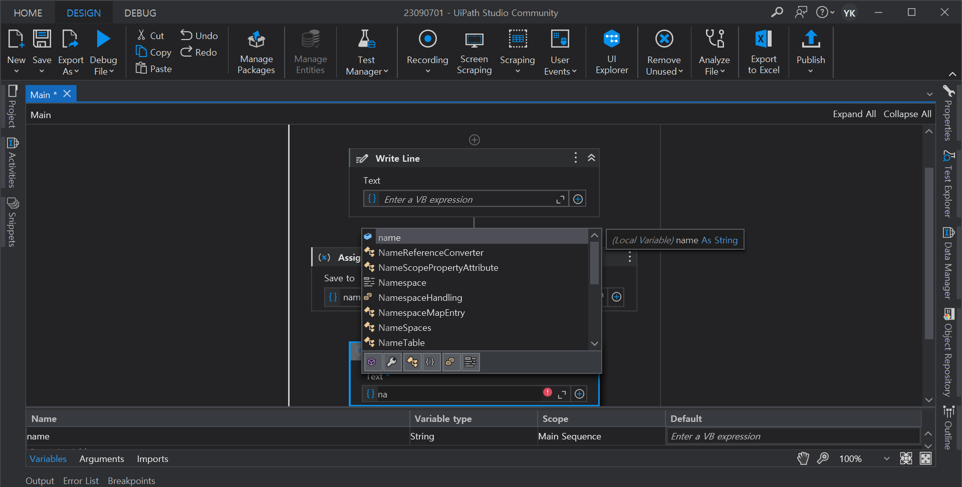Open the Test Manager menu
The height and width of the screenshot is (487, 962).
pos(367,52)
